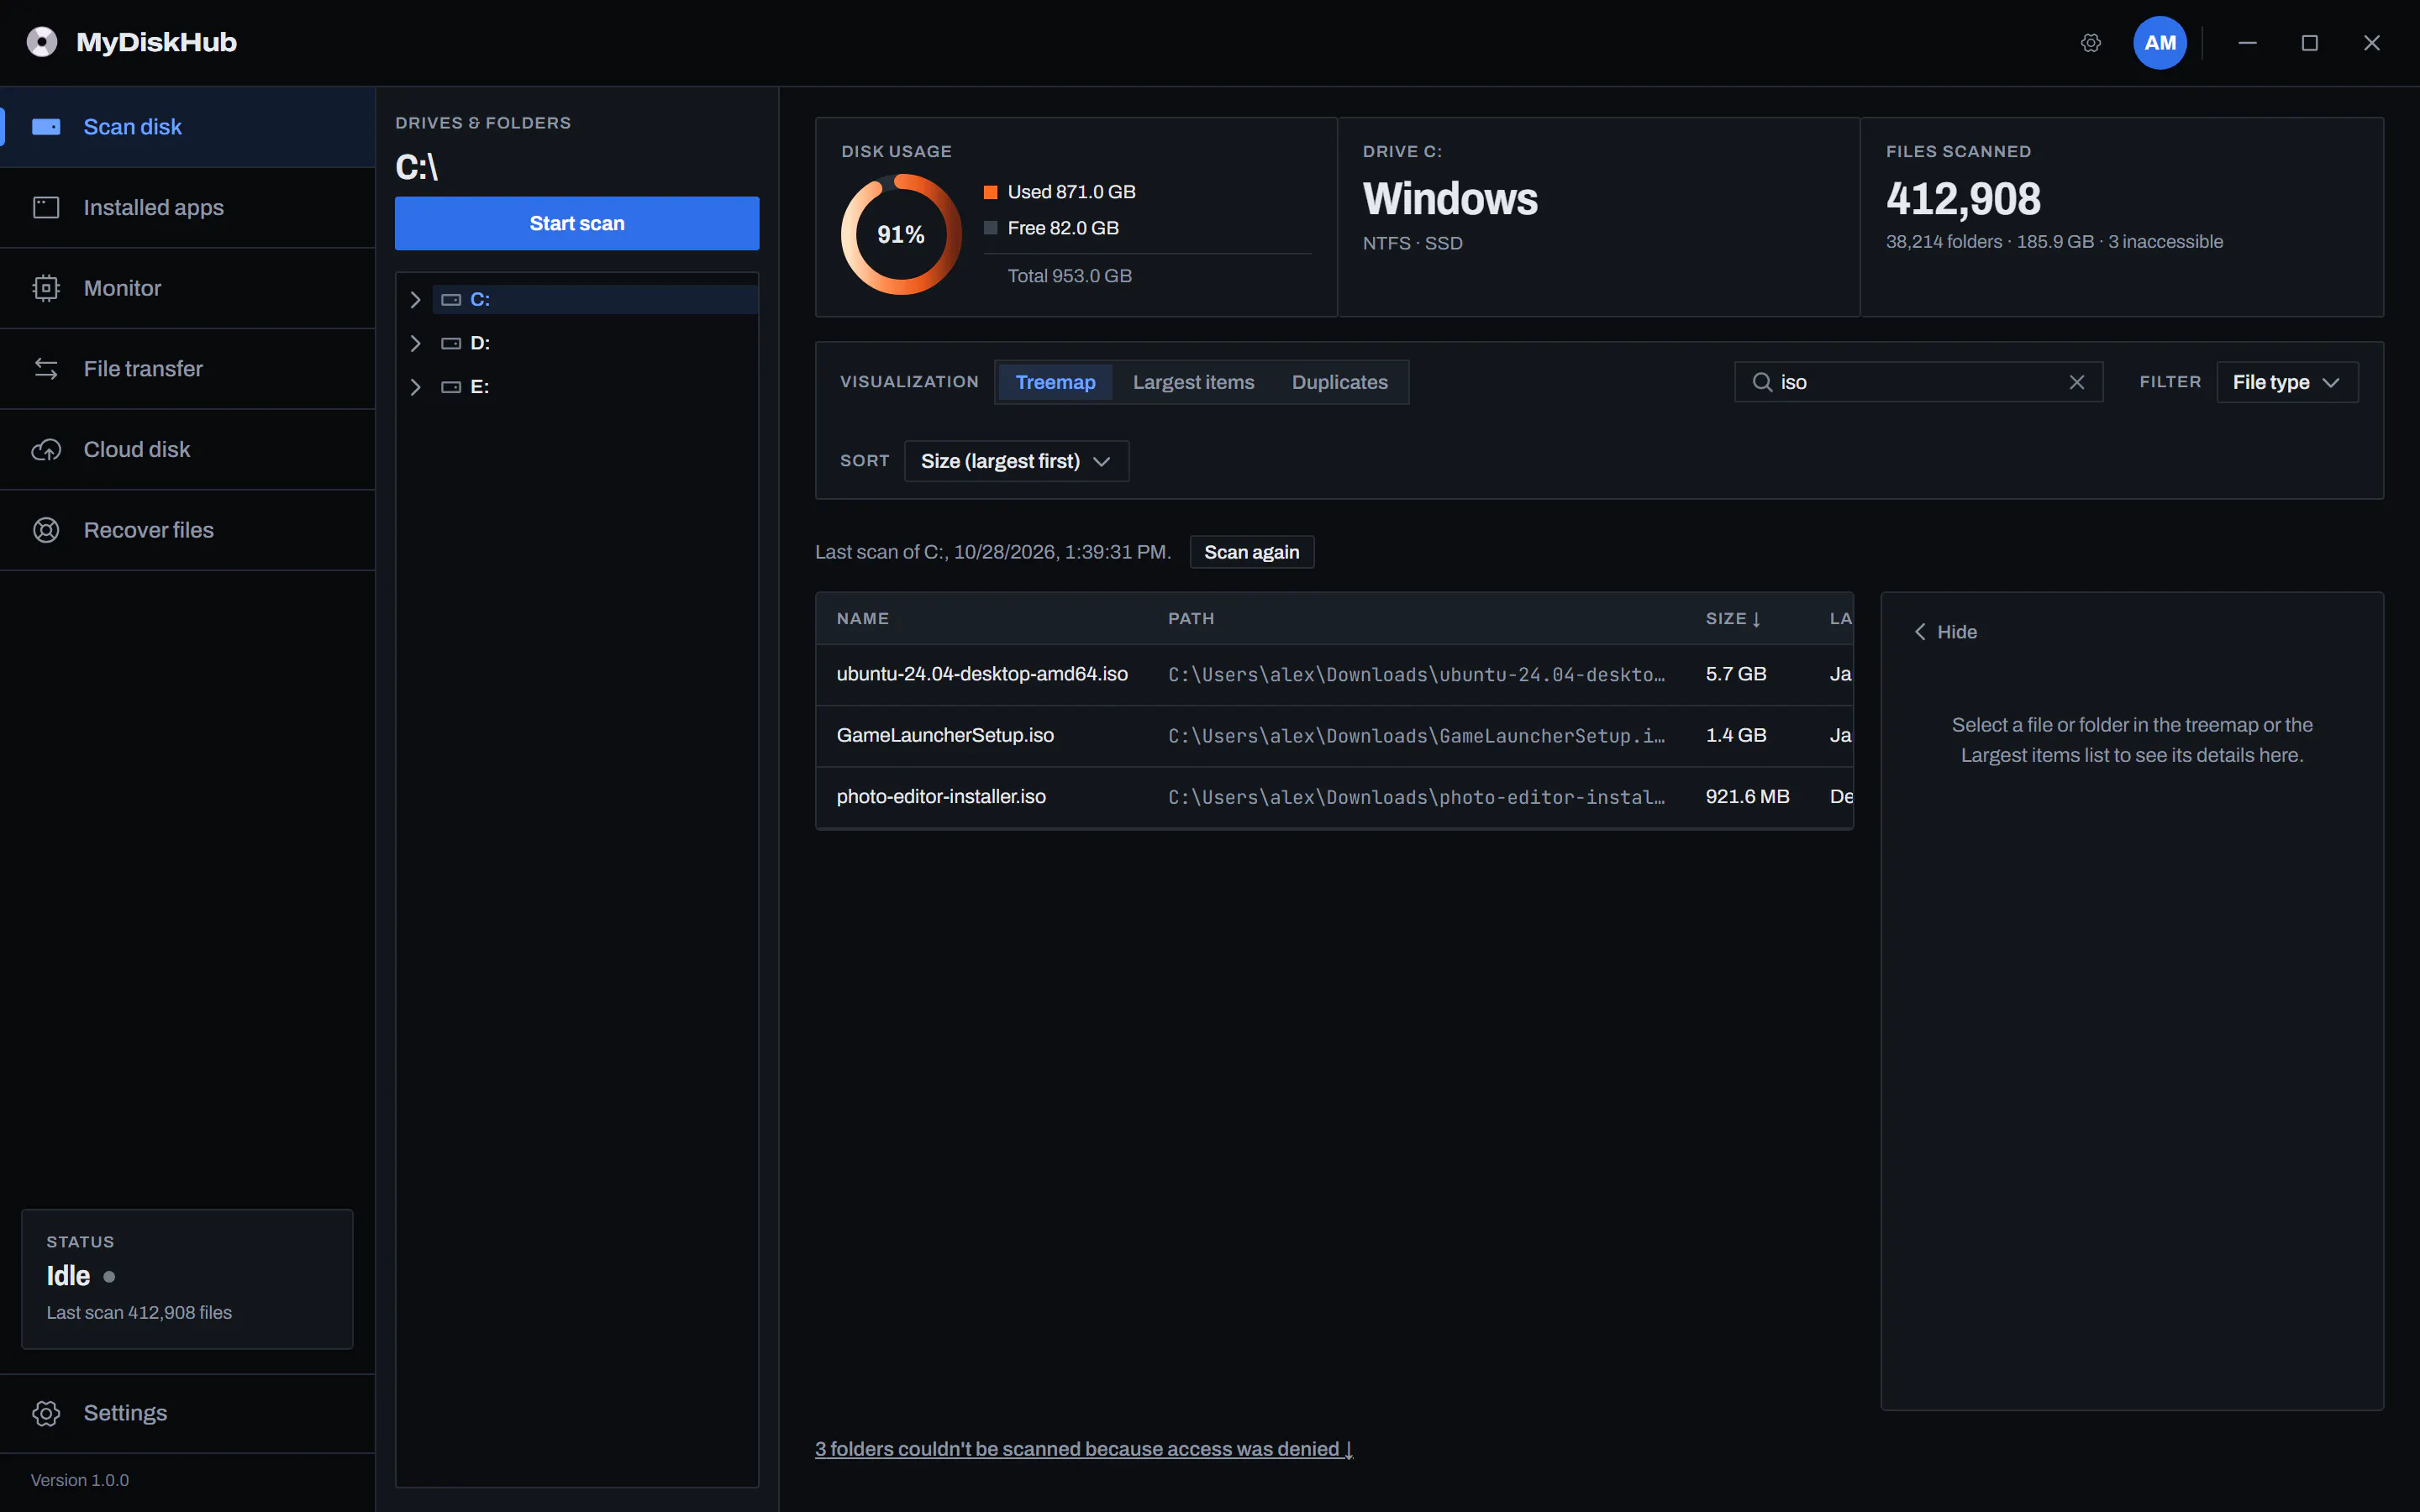Click the Size column sort arrow
This screenshot has height=1512, width=2420.
[x=1756, y=619]
